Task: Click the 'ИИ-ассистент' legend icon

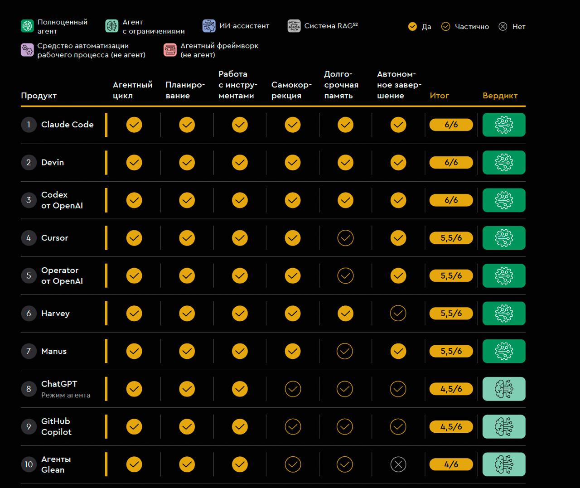Action: [209, 26]
